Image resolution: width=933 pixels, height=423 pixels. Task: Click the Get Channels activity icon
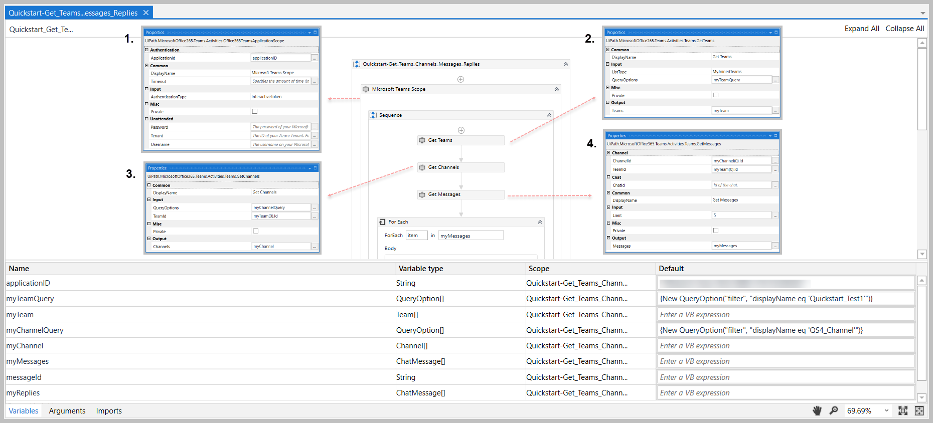coord(422,167)
